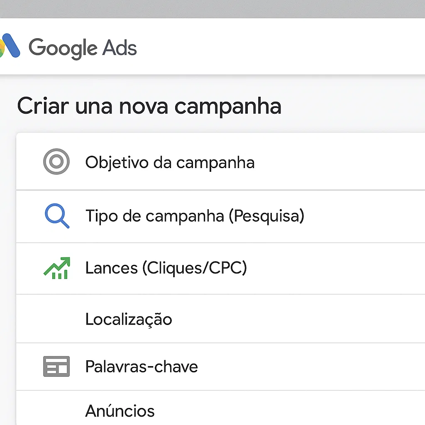
Task: Select the blue magnifying glass search icon
Action: pos(57,216)
